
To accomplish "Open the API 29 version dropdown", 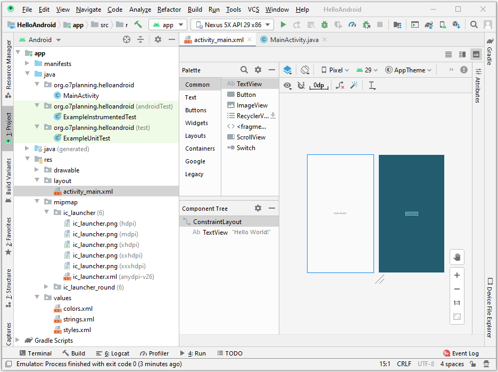I will pyautogui.click(x=367, y=70).
